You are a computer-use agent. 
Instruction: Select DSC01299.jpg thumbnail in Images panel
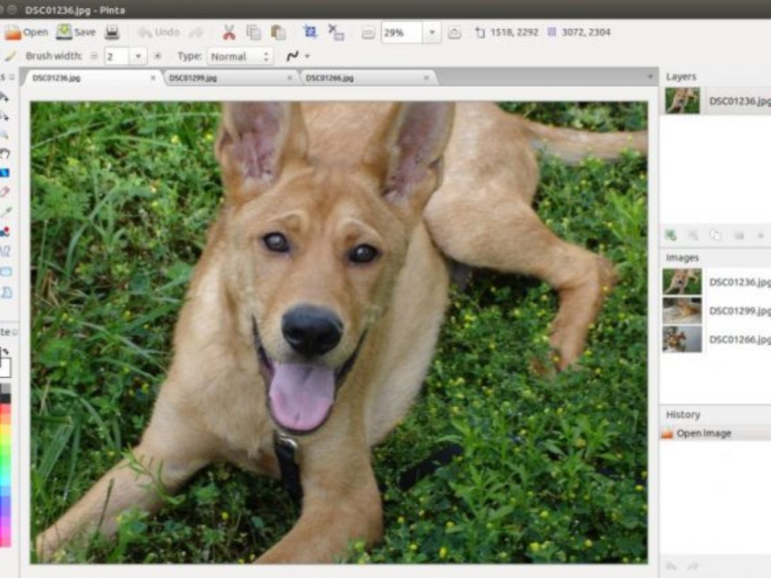coord(682,311)
